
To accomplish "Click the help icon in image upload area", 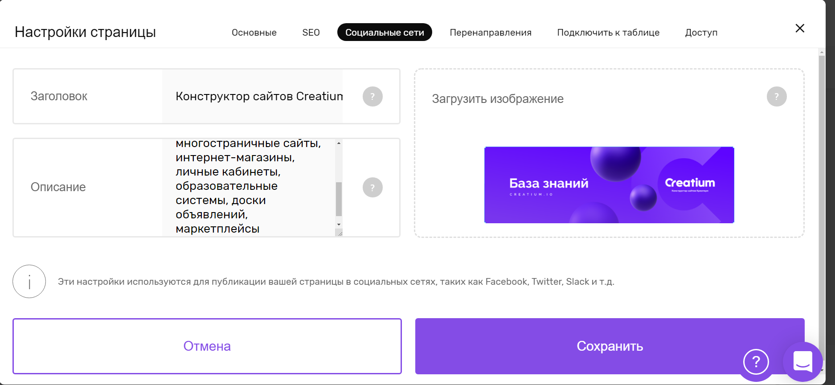I will click(x=777, y=96).
